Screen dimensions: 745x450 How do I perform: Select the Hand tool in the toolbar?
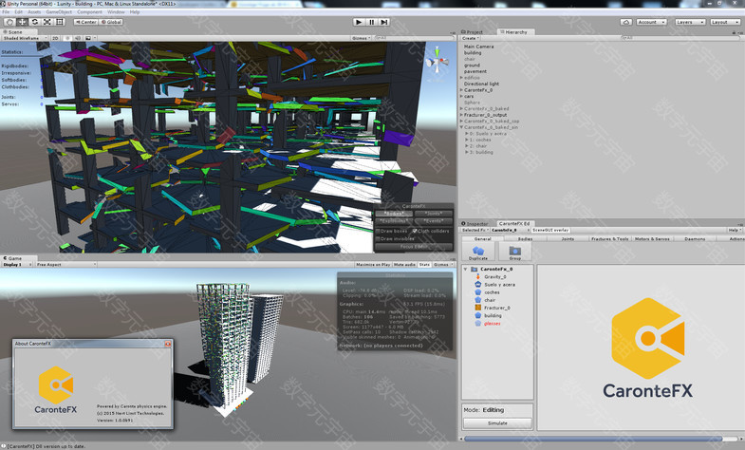point(9,22)
